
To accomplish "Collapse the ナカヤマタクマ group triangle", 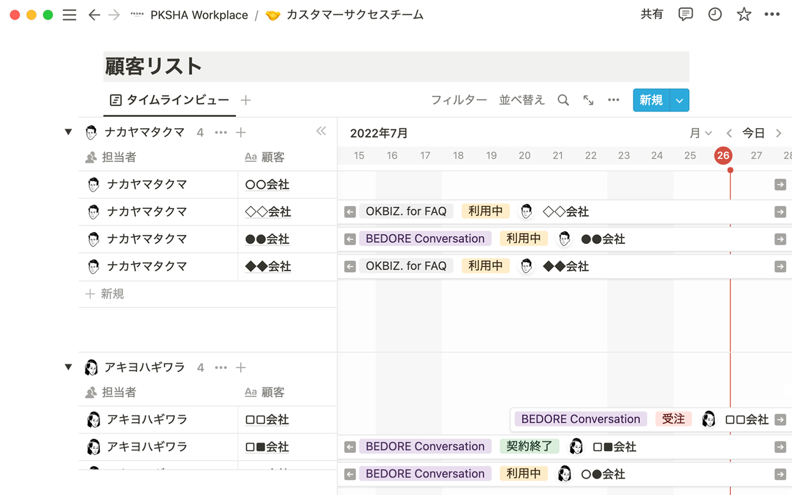I will pyautogui.click(x=68, y=132).
